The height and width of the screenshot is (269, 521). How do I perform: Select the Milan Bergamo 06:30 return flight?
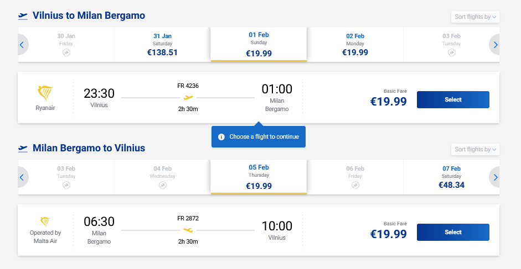coord(452,233)
